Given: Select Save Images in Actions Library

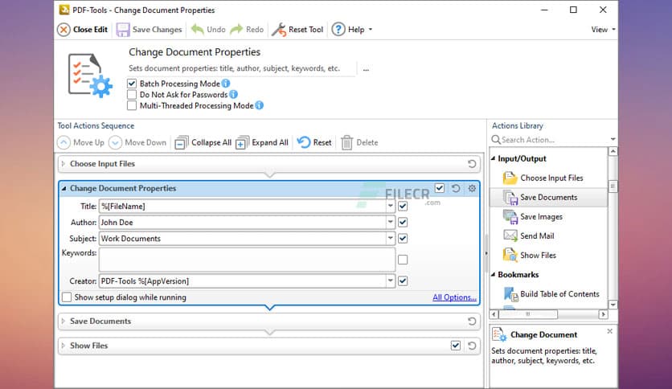Looking at the screenshot, I should 540,217.
